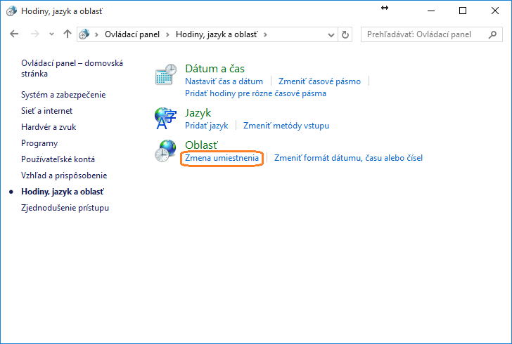Open Pridať jazyk link

(x=206, y=126)
